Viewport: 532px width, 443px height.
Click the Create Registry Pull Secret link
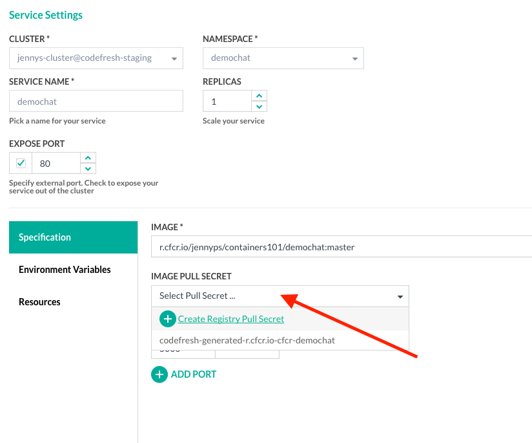231,319
